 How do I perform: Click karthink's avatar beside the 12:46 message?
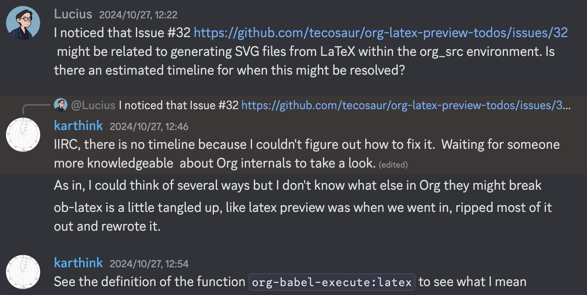[23, 135]
